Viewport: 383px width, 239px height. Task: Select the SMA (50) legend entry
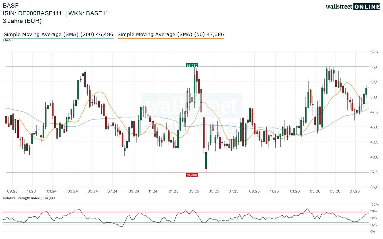point(171,35)
